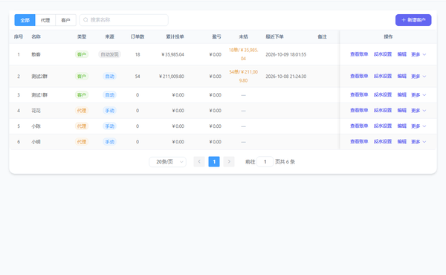Open 反水设置 for 小陈
This screenshot has height=275, width=446.
383,126
